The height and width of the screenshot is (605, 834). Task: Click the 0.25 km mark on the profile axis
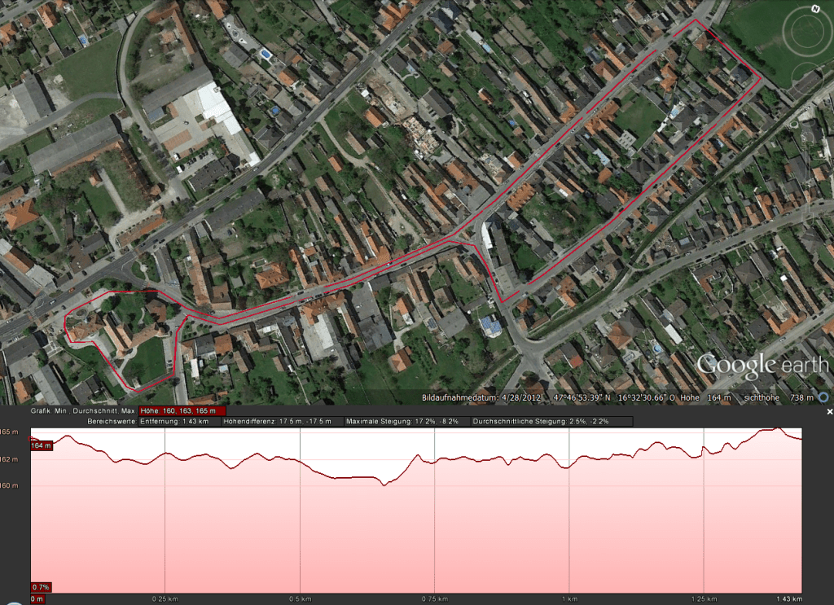[x=165, y=598]
